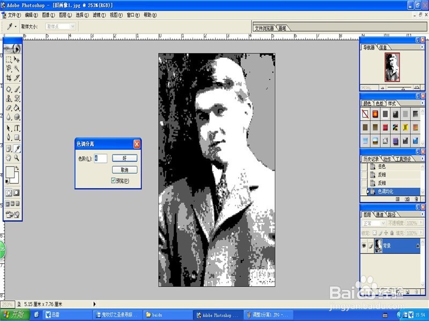The image size is (429, 321).
Task: Select the 色调均化 history state
Action: point(394,192)
